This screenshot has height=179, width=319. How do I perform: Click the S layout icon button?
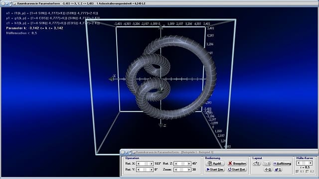click(278, 170)
